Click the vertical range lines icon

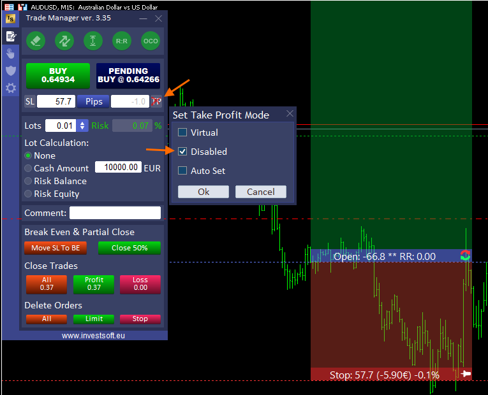pos(93,41)
